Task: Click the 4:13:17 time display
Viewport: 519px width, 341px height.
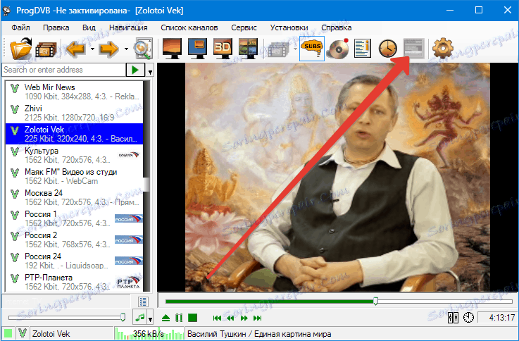Action: 497,318
